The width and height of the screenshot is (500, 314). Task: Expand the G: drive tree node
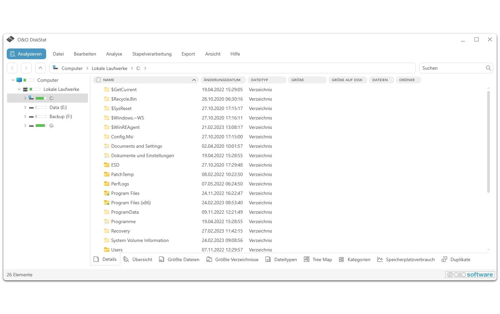click(25, 126)
